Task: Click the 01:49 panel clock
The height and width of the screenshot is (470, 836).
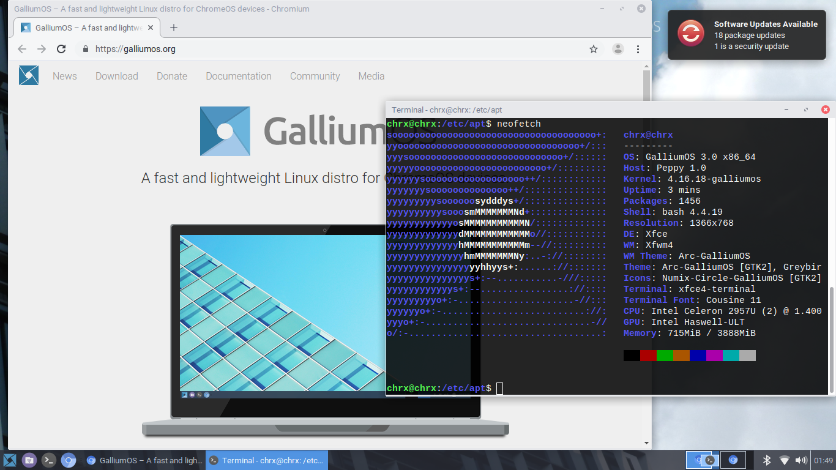Action: click(823, 460)
